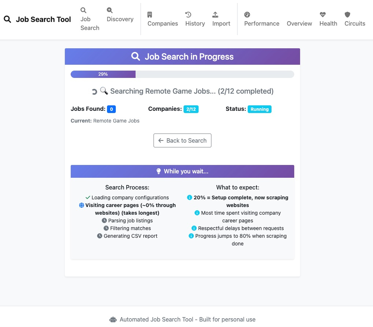The image size is (373, 327).
Task: Go to the Companies nav item
Action: [163, 23]
